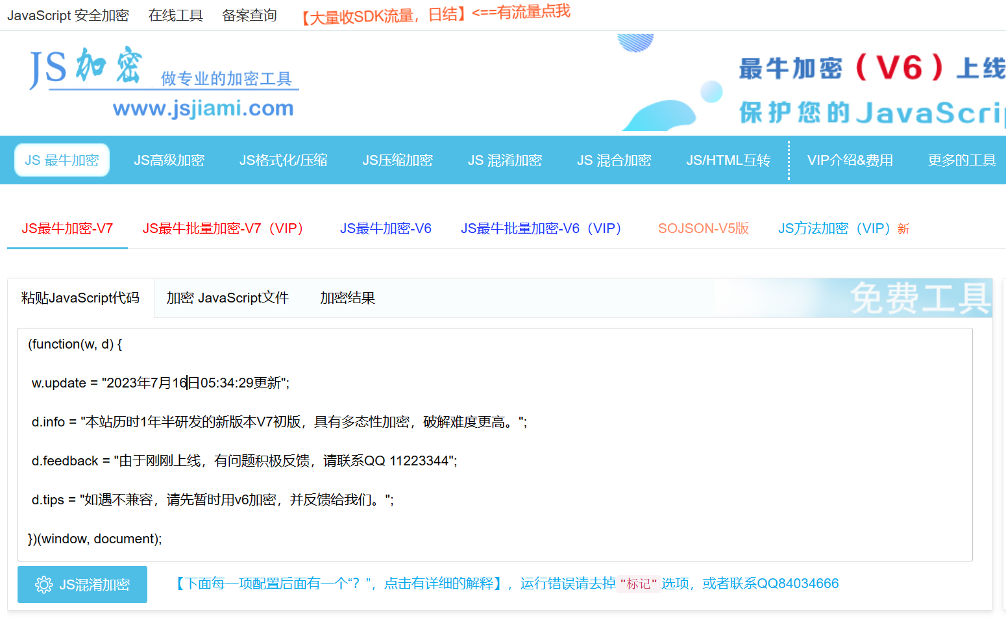Open the JS高级加密 navigation item
This screenshot has width=1006, height=627.
(x=169, y=160)
